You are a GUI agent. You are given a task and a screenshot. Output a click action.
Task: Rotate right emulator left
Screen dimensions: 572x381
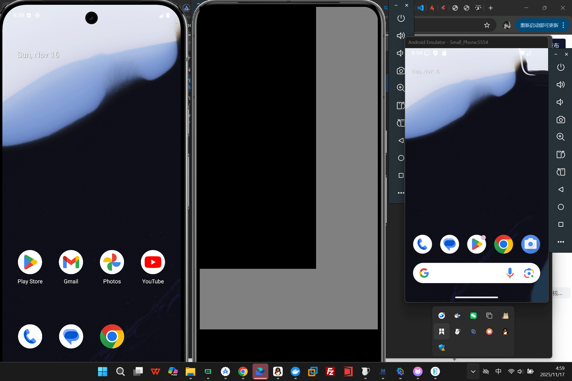(x=561, y=155)
